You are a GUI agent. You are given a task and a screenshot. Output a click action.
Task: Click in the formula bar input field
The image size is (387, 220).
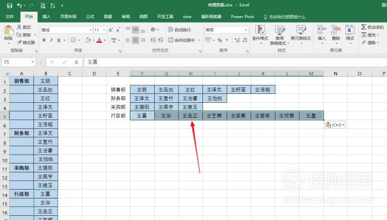point(235,62)
